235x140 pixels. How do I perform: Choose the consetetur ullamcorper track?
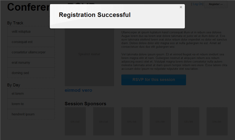click(31, 52)
